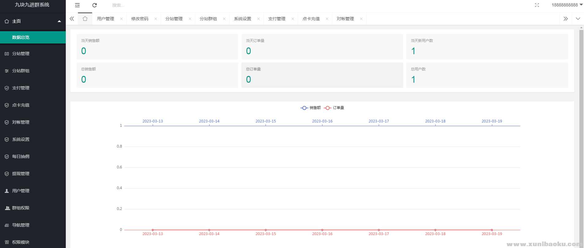This screenshot has width=584, height=248.
Task: Close the 系统设置 tab
Action: (x=259, y=19)
